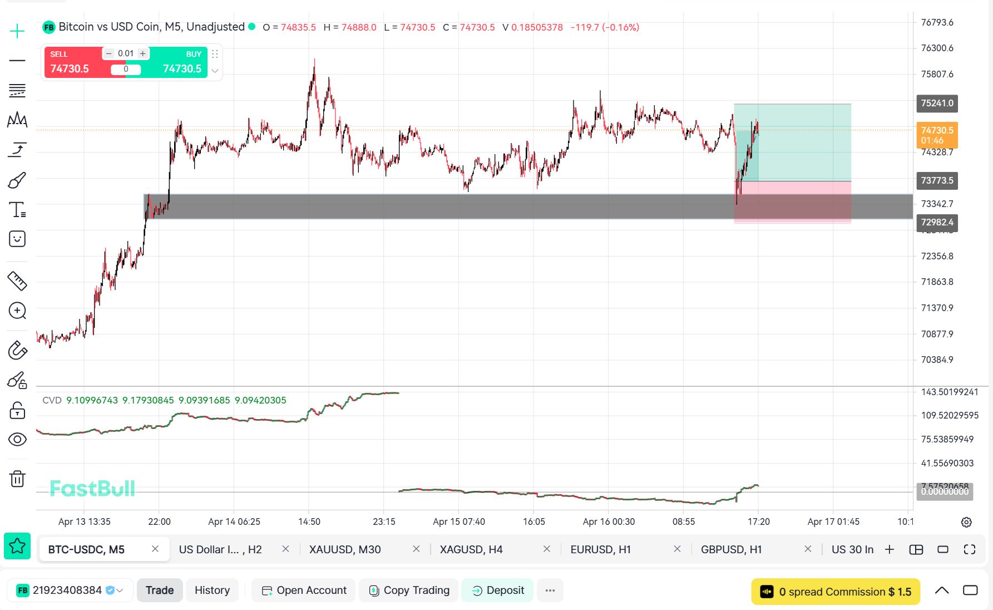Increase lot size with plus stepper
993x610 pixels.
coord(143,53)
